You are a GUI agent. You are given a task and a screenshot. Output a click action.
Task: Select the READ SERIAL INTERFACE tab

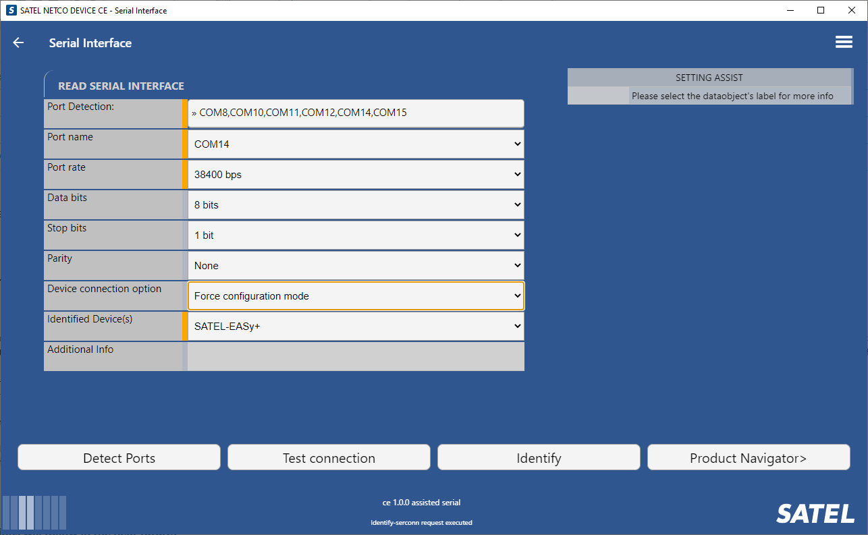pos(121,86)
